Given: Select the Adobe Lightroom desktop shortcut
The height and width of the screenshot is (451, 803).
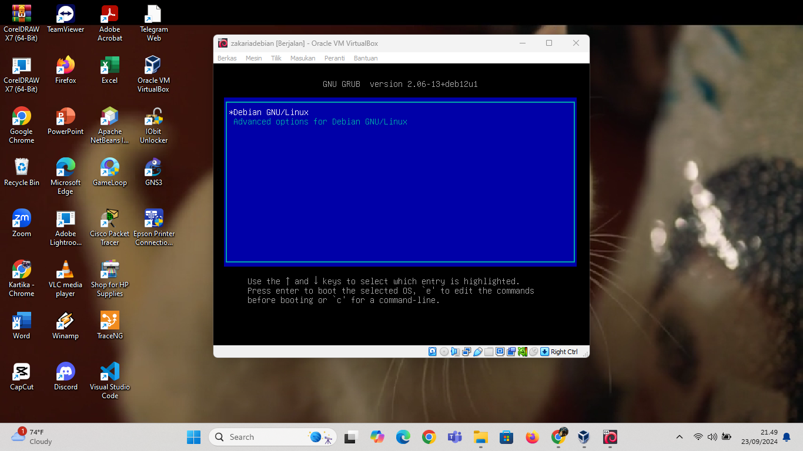Looking at the screenshot, I should coord(66,228).
